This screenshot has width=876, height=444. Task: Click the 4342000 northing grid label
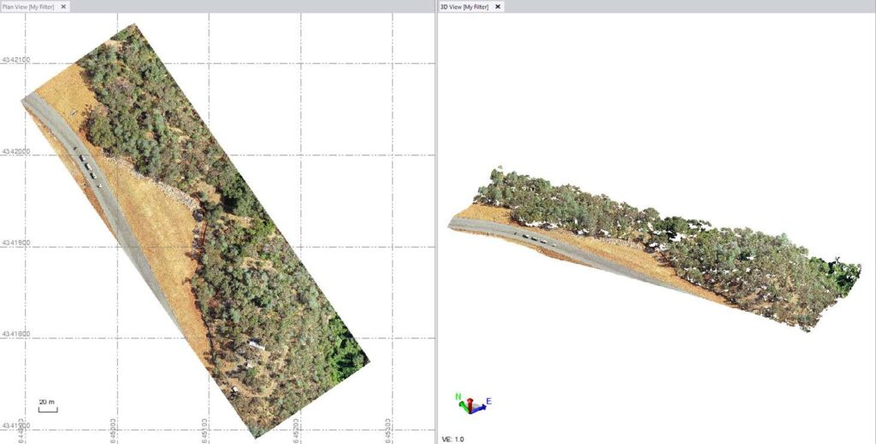click(x=15, y=151)
